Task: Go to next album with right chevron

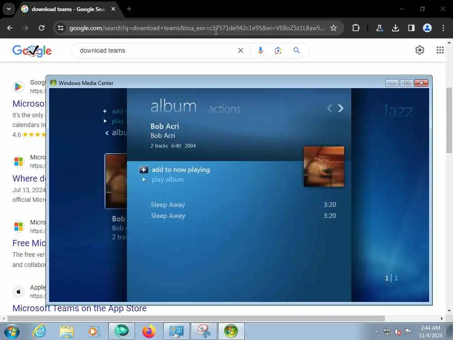Action: [341, 108]
